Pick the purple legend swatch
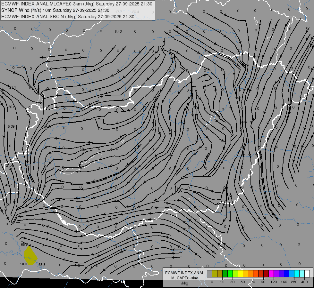 276,274
